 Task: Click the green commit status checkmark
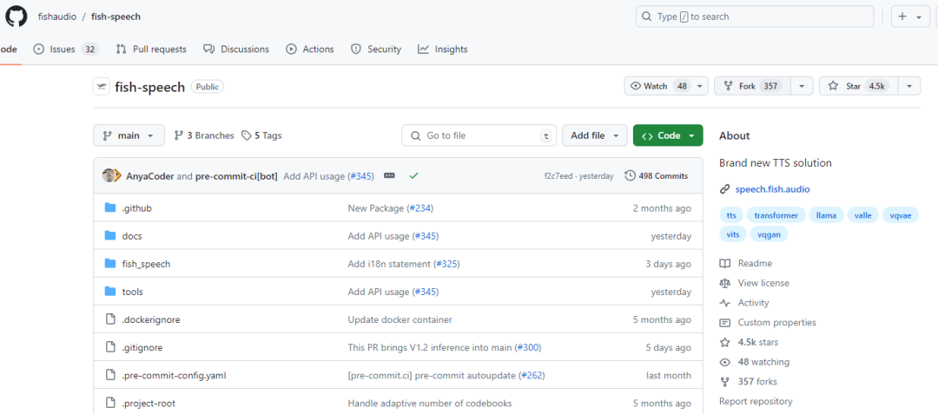coord(413,175)
